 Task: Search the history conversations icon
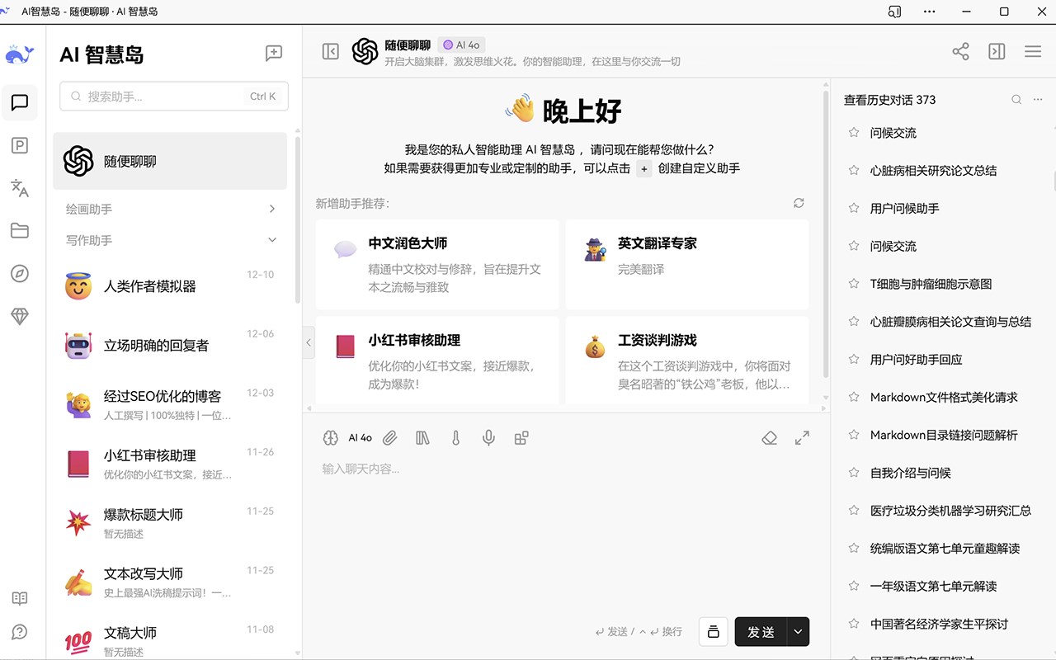point(1016,100)
